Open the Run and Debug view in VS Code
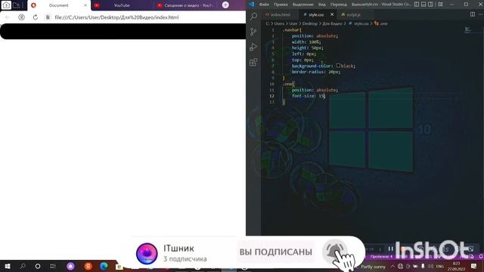484x272 pixels. point(253,47)
